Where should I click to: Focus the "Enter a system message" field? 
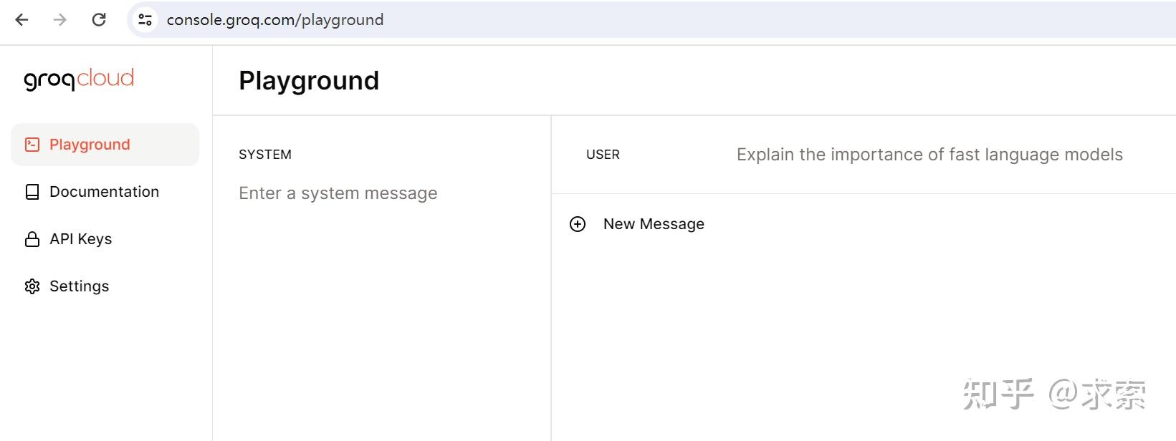(x=338, y=193)
